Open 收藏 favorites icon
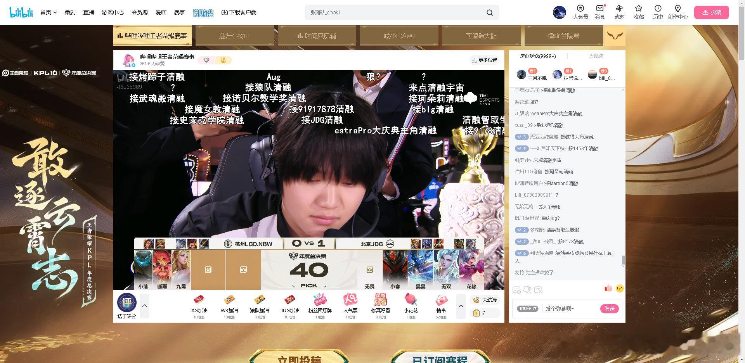 pos(639,12)
